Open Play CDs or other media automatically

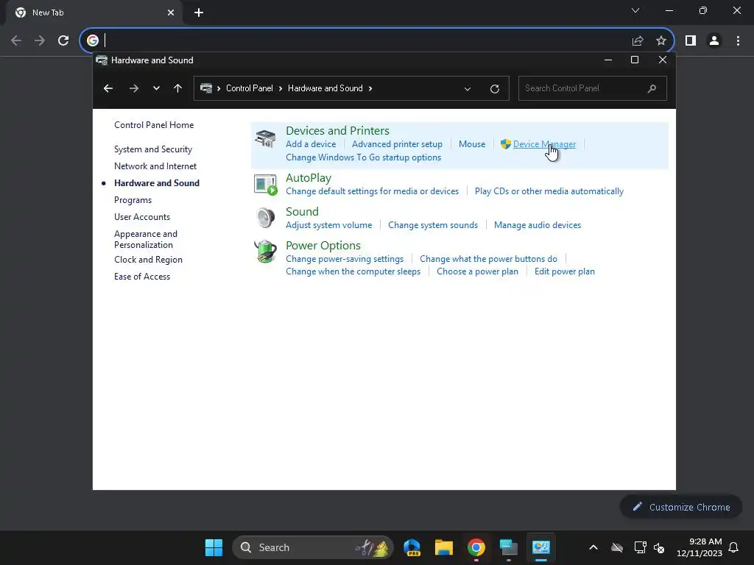pyautogui.click(x=549, y=191)
